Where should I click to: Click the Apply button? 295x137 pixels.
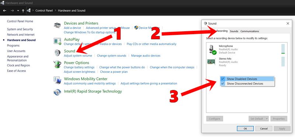pos(282,129)
